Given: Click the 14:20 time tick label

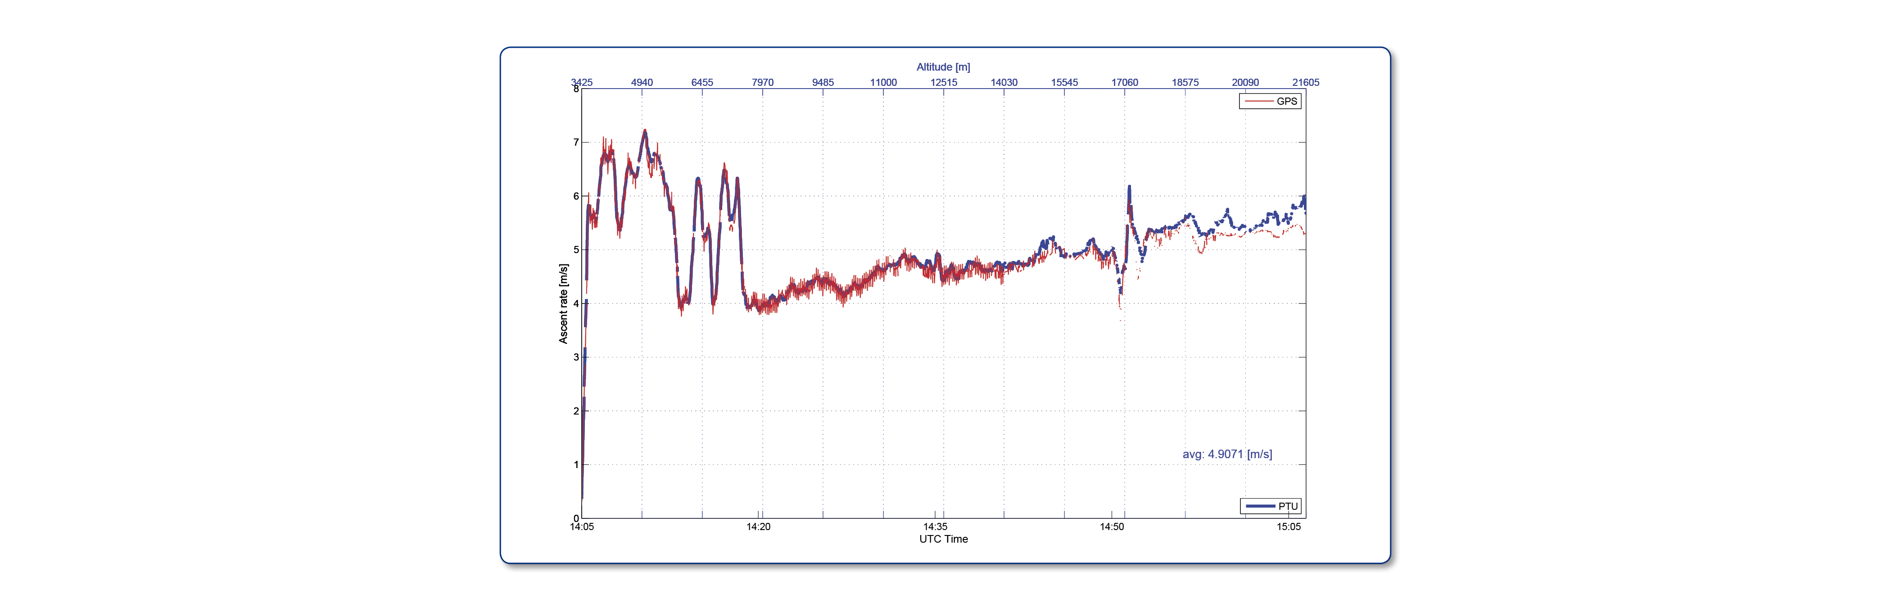Looking at the screenshot, I should pos(758,527).
